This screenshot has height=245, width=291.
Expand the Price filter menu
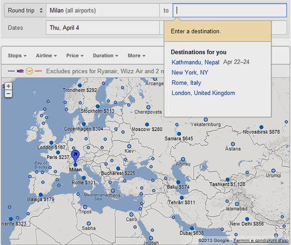click(75, 56)
